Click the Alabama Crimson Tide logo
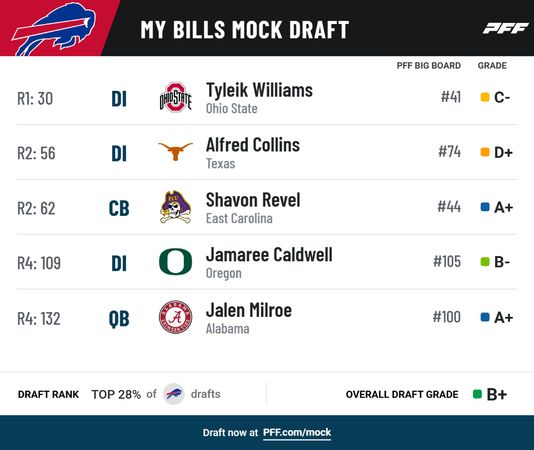534x450 pixels. click(175, 317)
